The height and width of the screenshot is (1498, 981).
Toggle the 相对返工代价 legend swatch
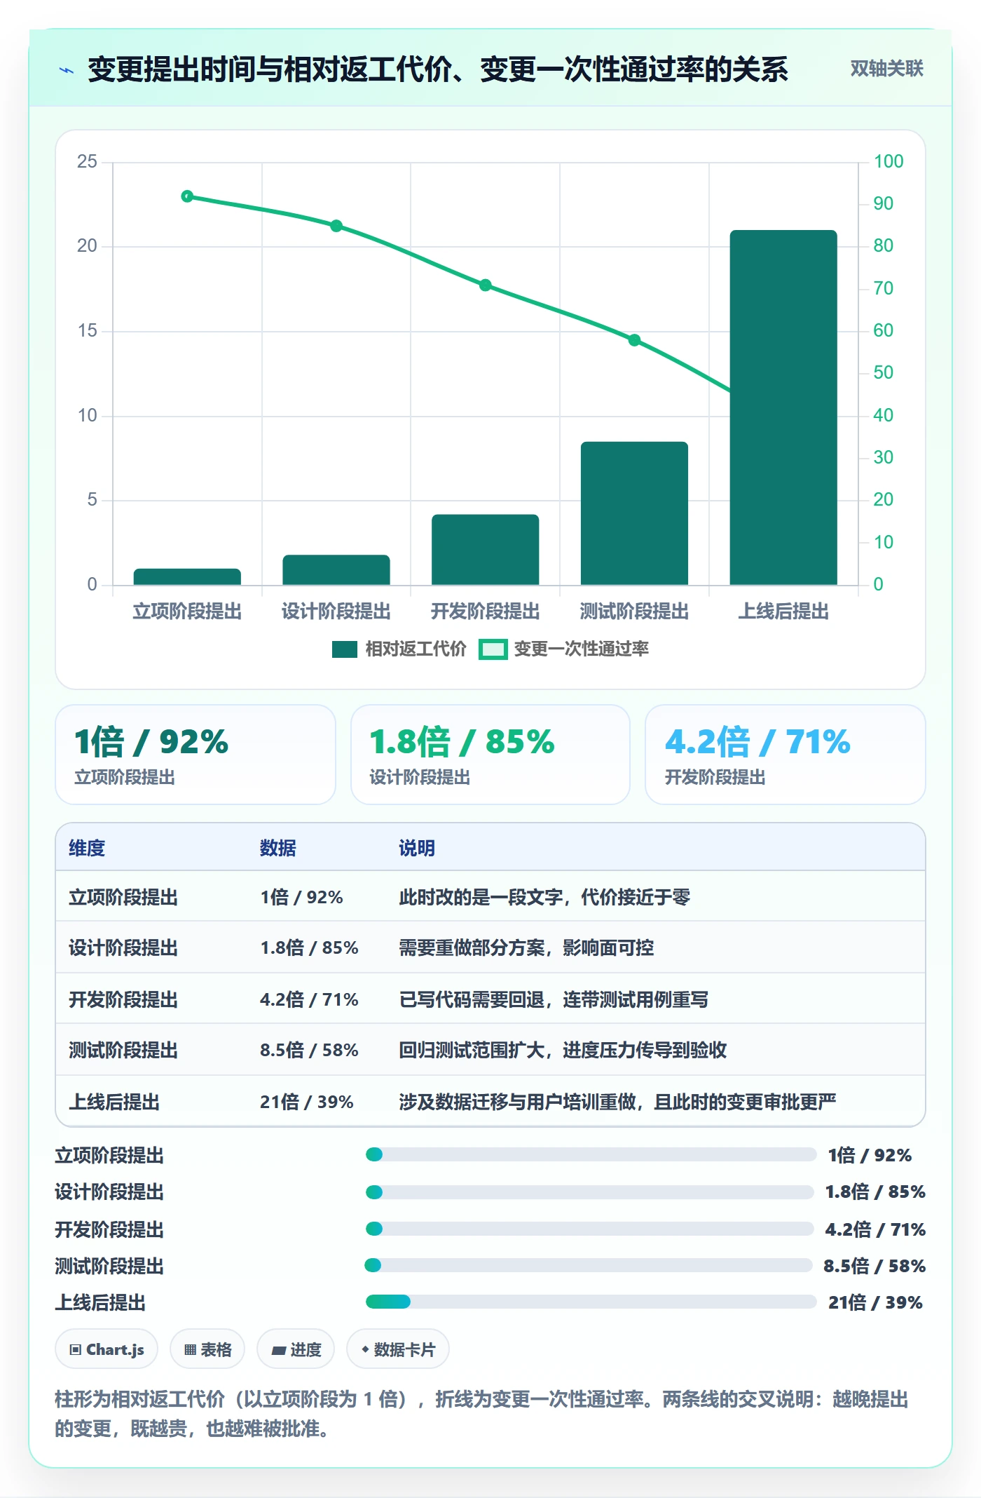pos(345,649)
